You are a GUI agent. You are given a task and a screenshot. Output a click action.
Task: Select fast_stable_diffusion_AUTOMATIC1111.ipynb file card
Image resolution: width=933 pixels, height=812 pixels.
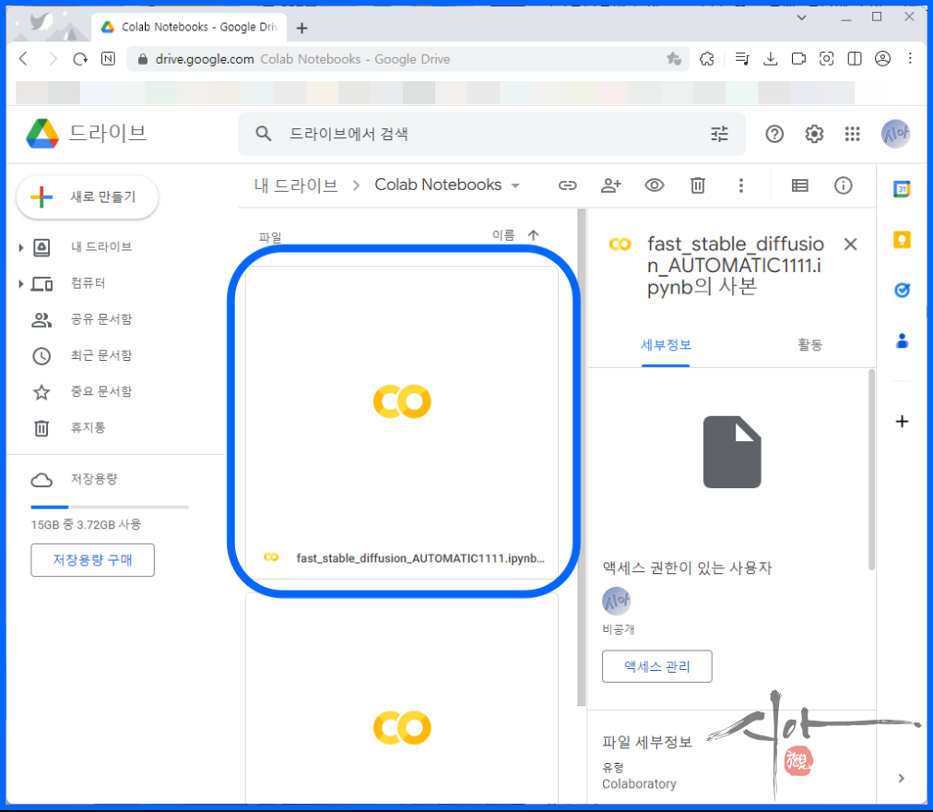tap(402, 423)
